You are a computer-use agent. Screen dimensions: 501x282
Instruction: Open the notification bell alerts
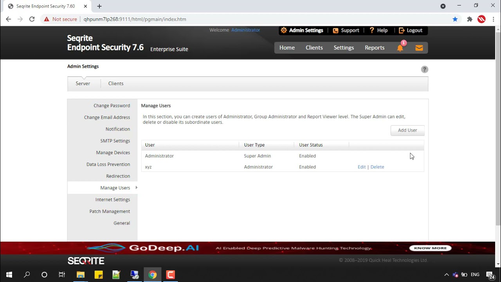pos(400,48)
